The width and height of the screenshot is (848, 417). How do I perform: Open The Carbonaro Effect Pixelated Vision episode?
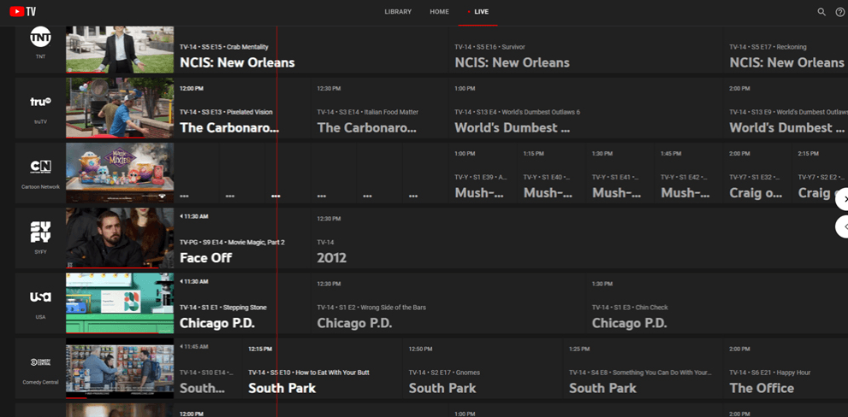point(242,108)
